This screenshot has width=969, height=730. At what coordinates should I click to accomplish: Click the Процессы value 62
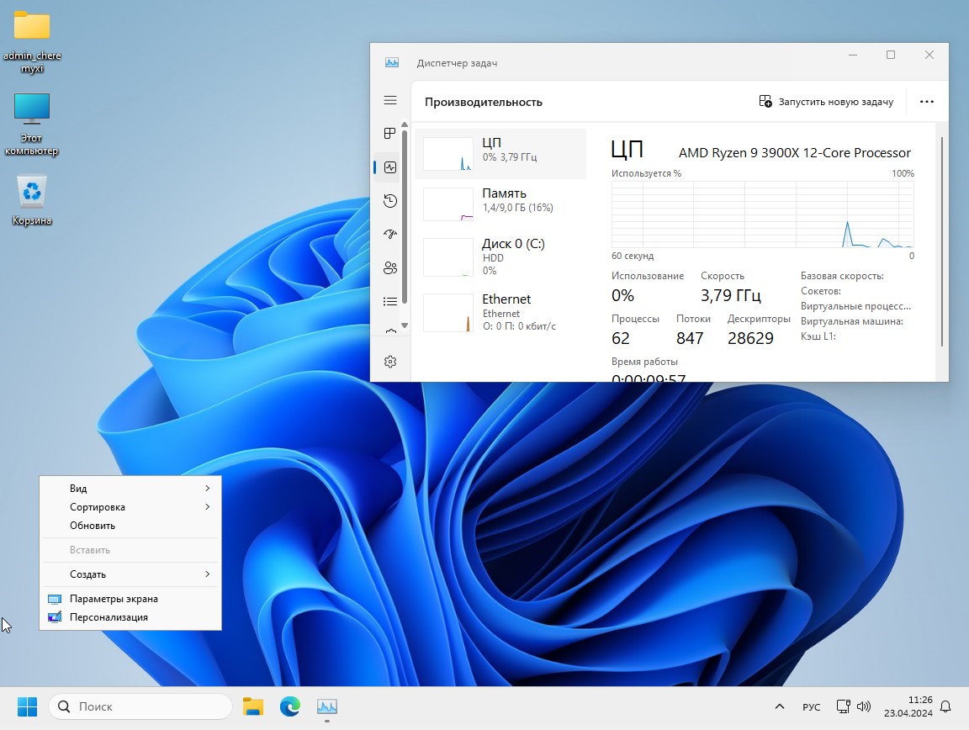click(x=621, y=338)
